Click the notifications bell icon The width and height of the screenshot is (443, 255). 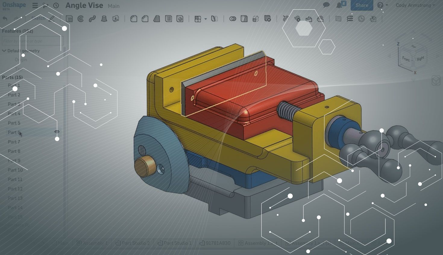pyautogui.click(x=340, y=5)
